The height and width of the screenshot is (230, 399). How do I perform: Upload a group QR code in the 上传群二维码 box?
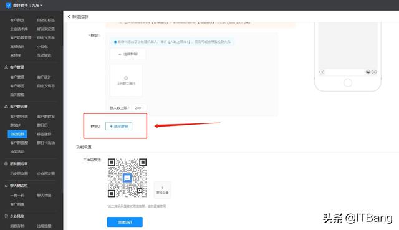pyautogui.click(x=126, y=80)
